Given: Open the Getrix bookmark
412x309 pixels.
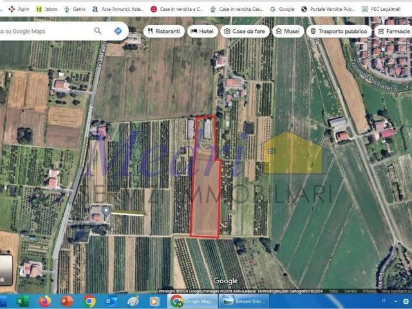Looking at the screenshot, I should click(x=74, y=9).
